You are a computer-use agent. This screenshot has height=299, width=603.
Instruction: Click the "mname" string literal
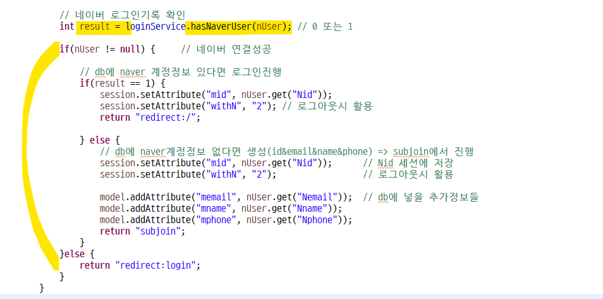(x=214, y=209)
